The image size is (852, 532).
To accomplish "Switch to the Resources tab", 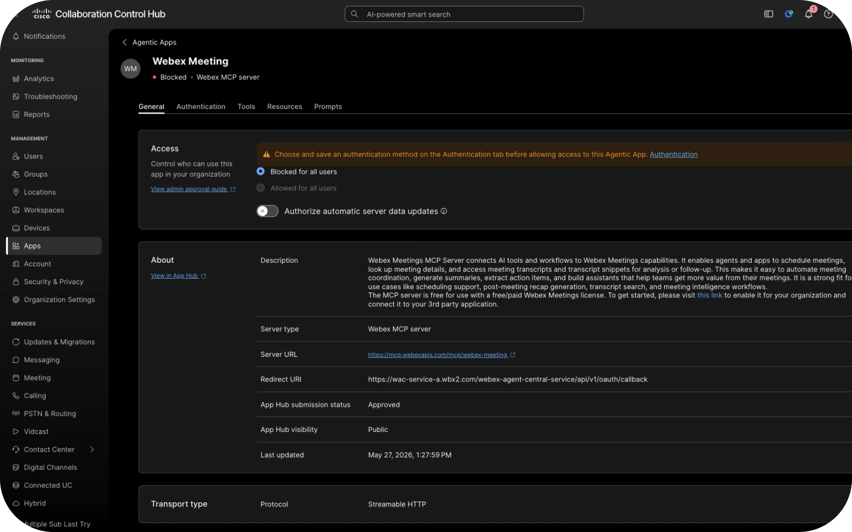I will tap(284, 106).
